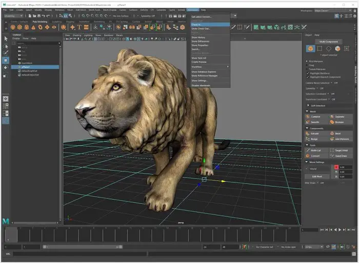The height and width of the screenshot is (263, 359).
Task: Click the Save Scene icon
Action: (x=38, y=16)
